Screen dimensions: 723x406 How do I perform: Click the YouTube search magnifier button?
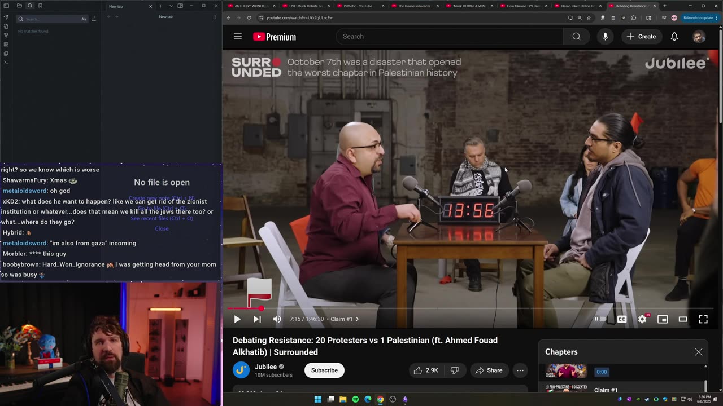[576, 36]
